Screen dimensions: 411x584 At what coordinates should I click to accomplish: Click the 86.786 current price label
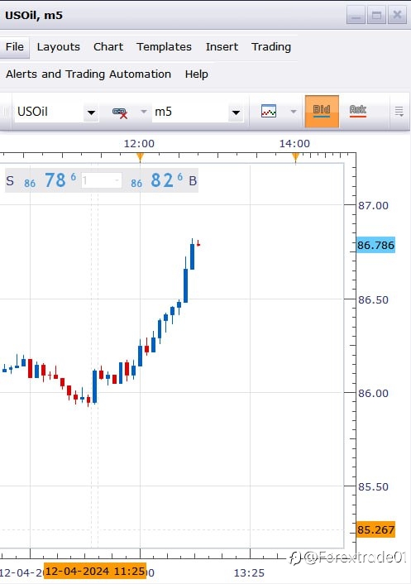pos(375,245)
